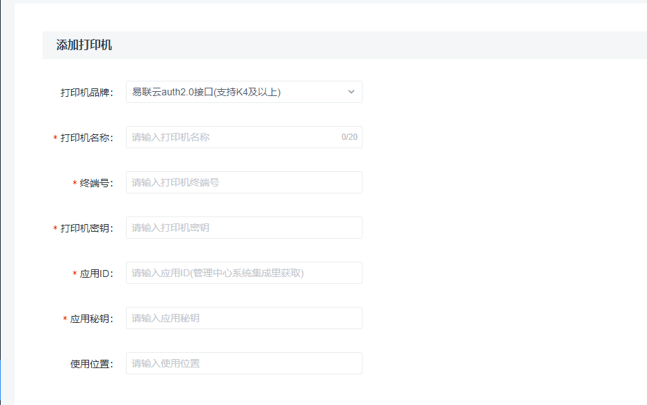Click the 打印机品牌 field label
Screen dimensions: 647x405
point(86,93)
